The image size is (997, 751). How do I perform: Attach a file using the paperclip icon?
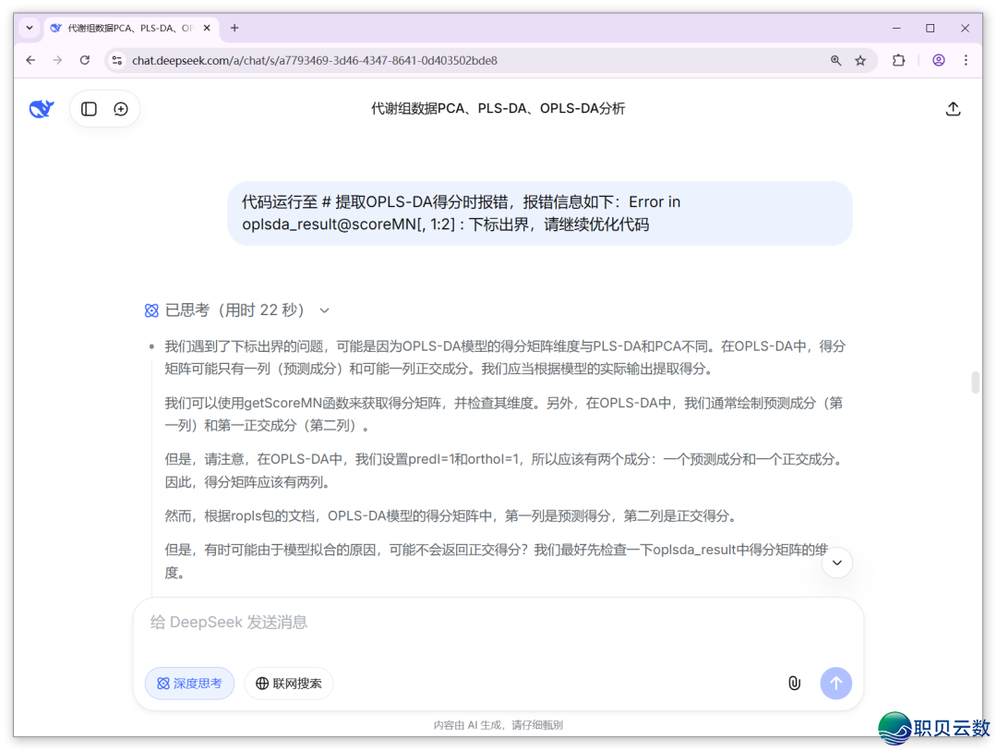coord(795,683)
